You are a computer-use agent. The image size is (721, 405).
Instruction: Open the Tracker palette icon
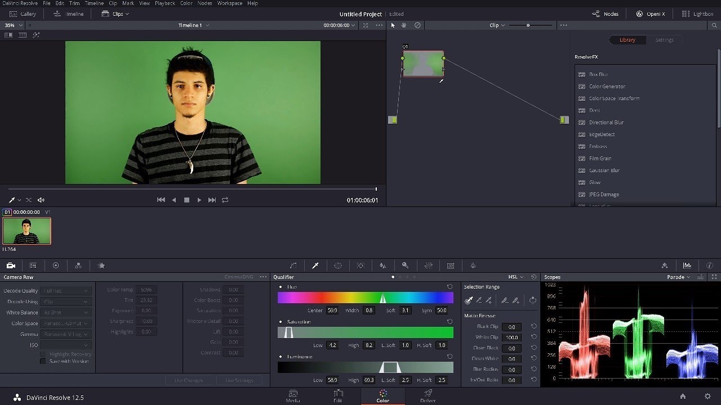pyautogui.click(x=360, y=265)
